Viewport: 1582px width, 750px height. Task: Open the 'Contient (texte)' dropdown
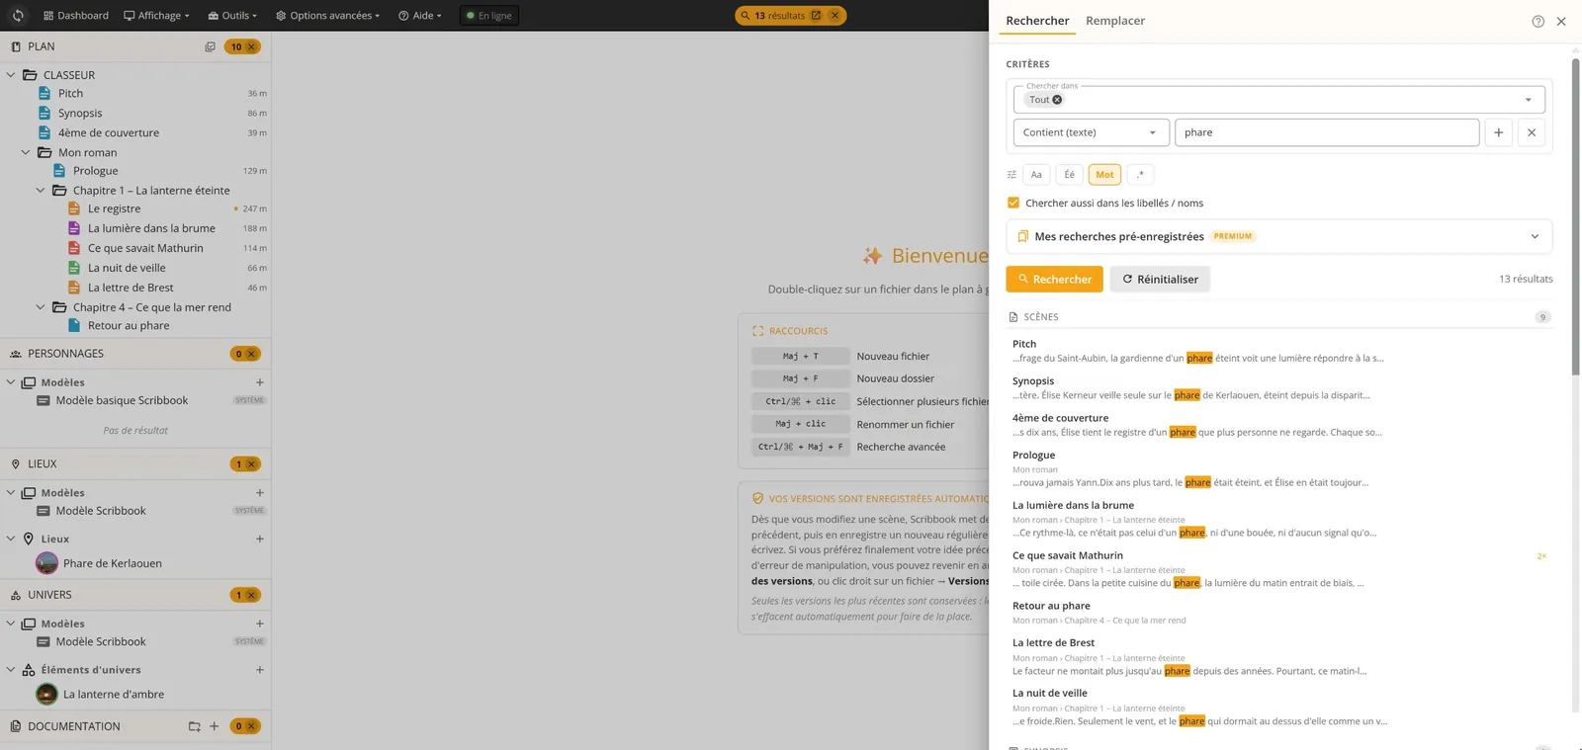[x=1091, y=132]
